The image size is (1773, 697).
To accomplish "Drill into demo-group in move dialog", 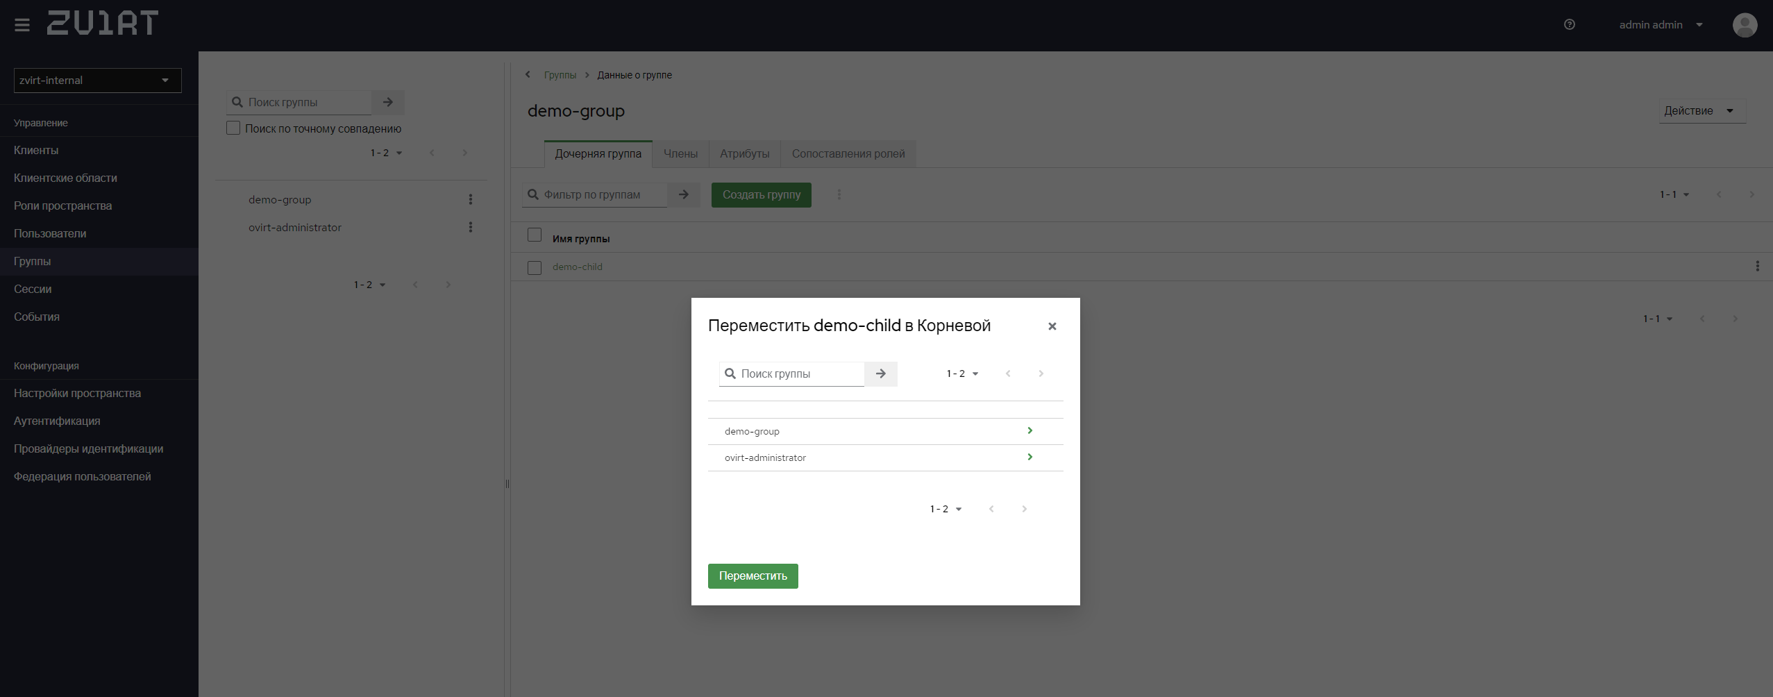I will point(1030,430).
